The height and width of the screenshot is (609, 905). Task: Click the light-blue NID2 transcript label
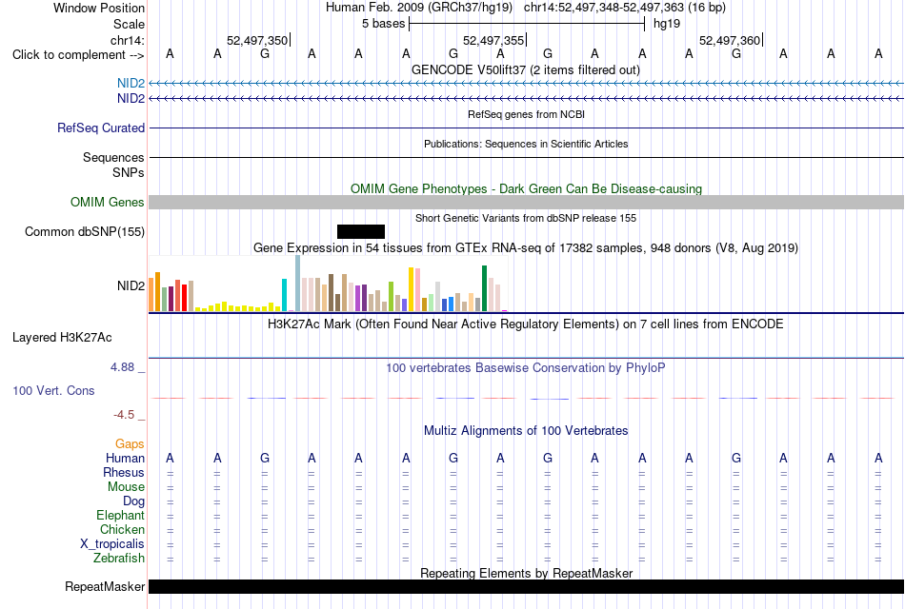(131, 84)
